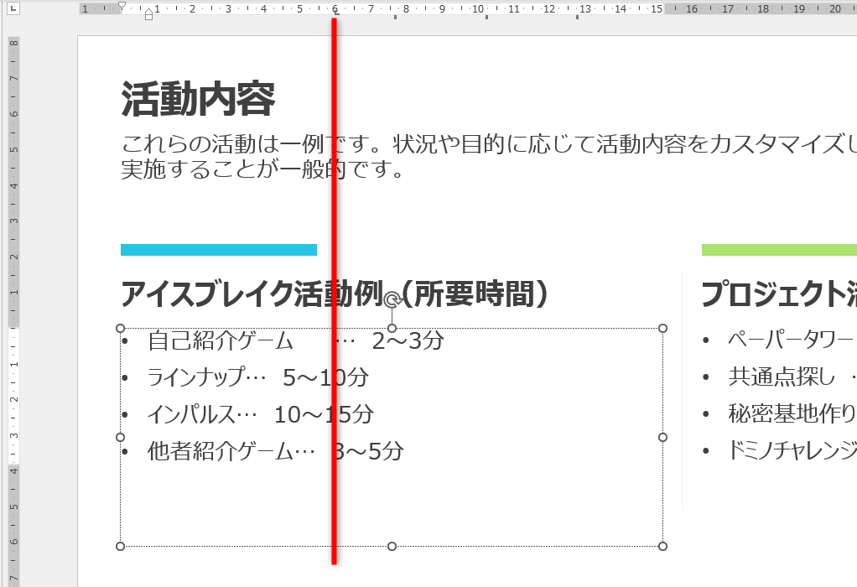Select the first-line indent marker on the ruler
This screenshot has height=587, width=857.
click(x=122, y=6)
